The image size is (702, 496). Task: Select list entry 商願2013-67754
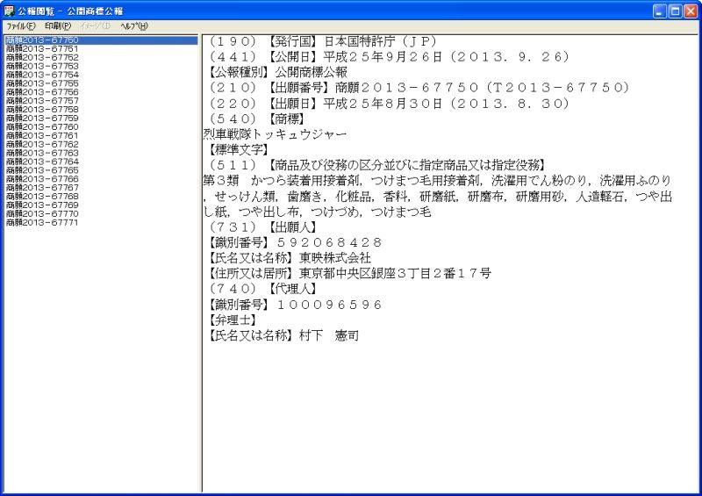[x=42, y=75]
